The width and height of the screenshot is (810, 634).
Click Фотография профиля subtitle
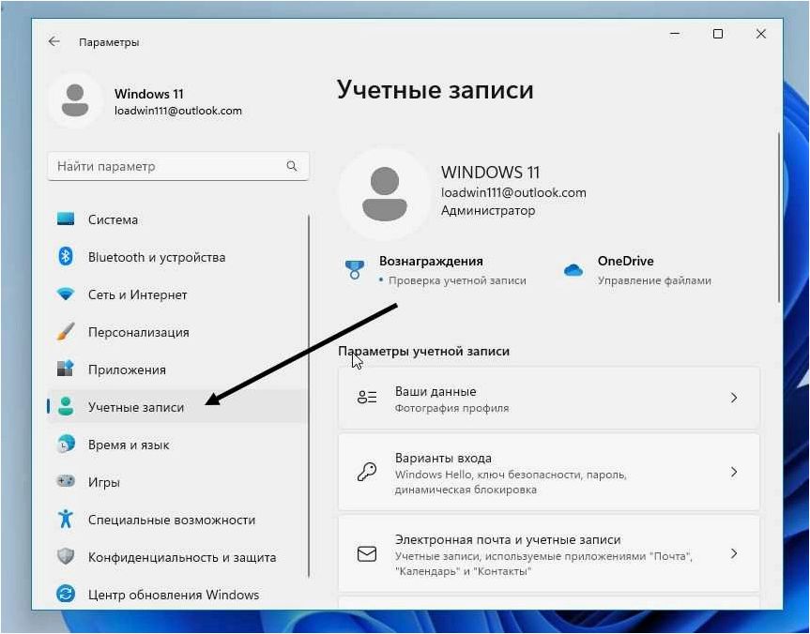pyautogui.click(x=452, y=408)
